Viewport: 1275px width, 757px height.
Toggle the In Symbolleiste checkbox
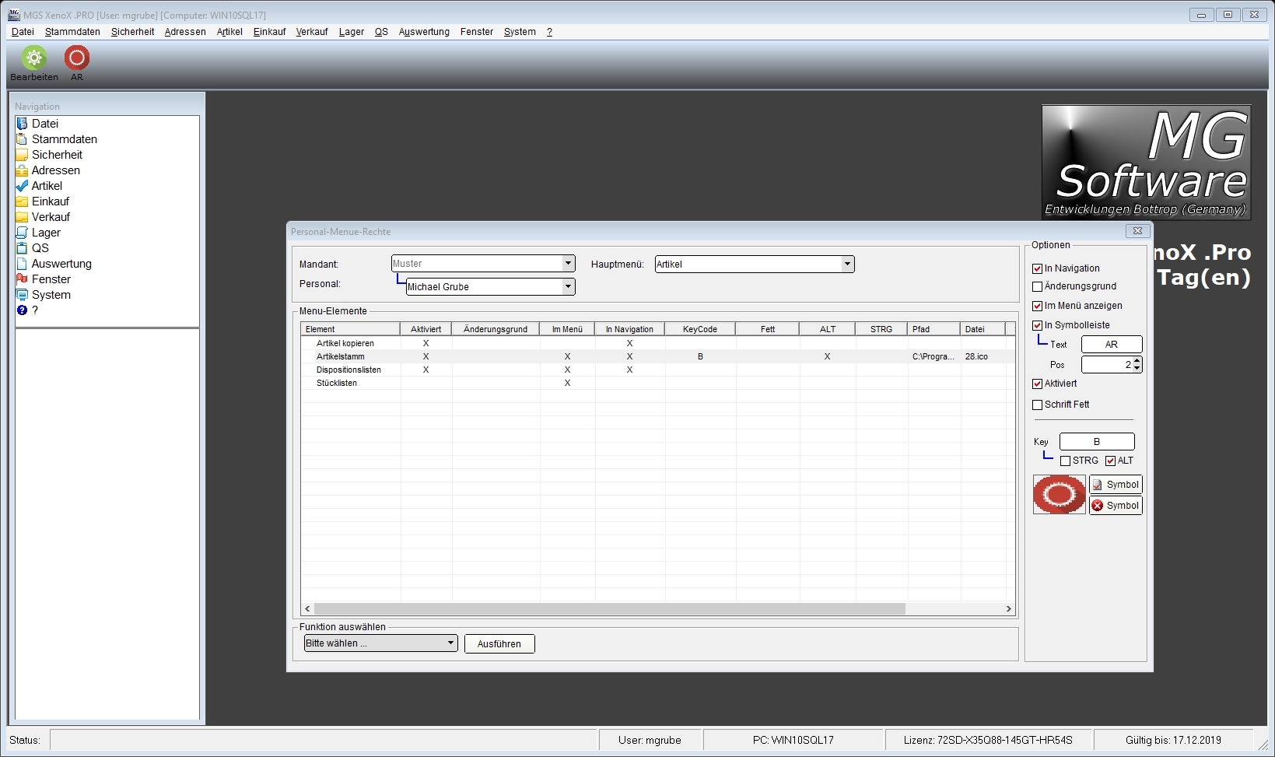[x=1037, y=325]
